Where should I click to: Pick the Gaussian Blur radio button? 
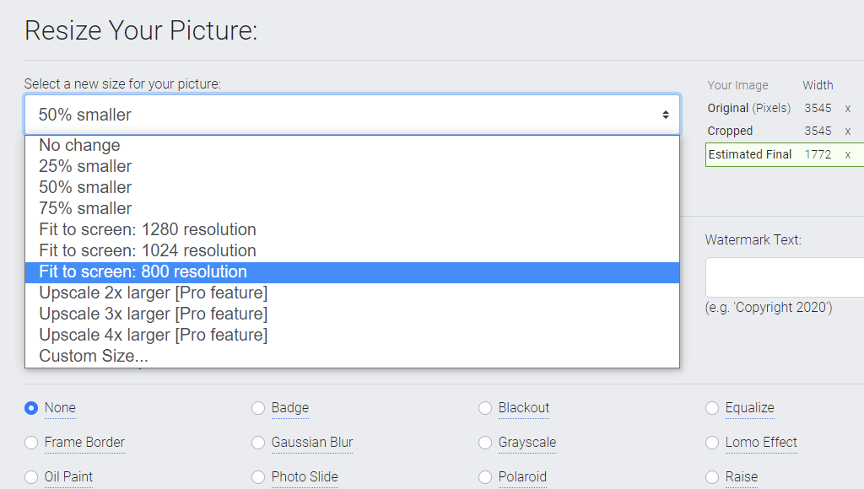click(x=258, y=443)
